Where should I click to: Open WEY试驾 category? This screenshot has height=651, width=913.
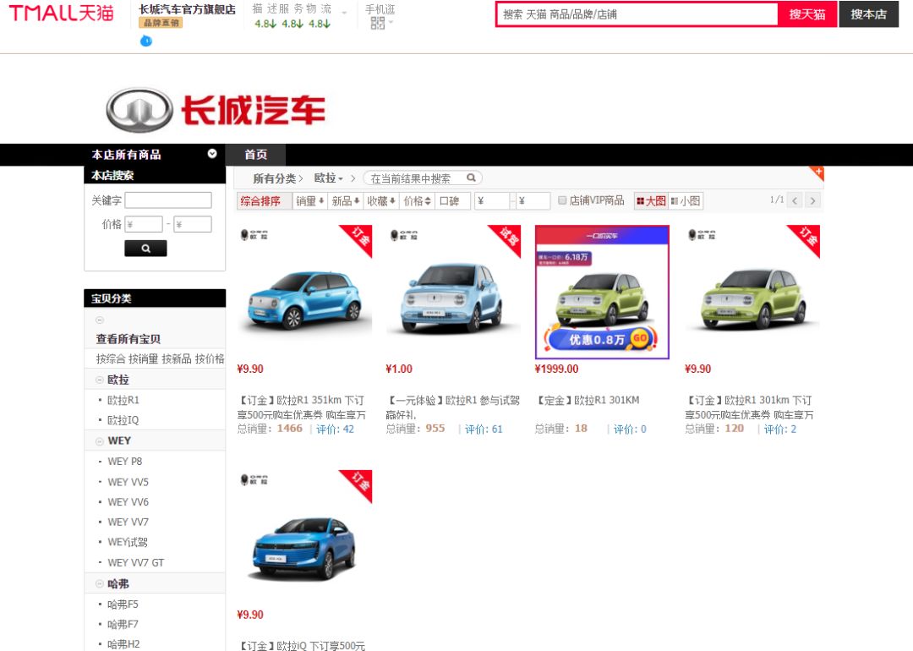[x=128, y=542]
